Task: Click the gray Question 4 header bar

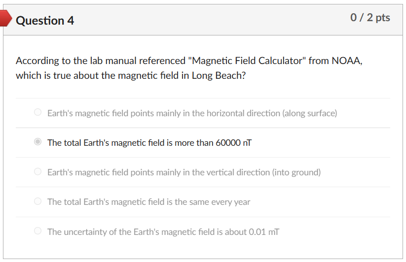Action: [203, 20]
